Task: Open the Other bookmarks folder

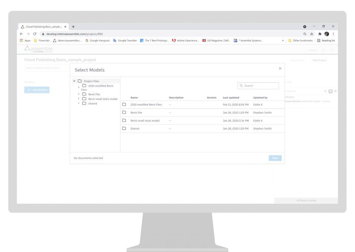Action: [300, 40]
